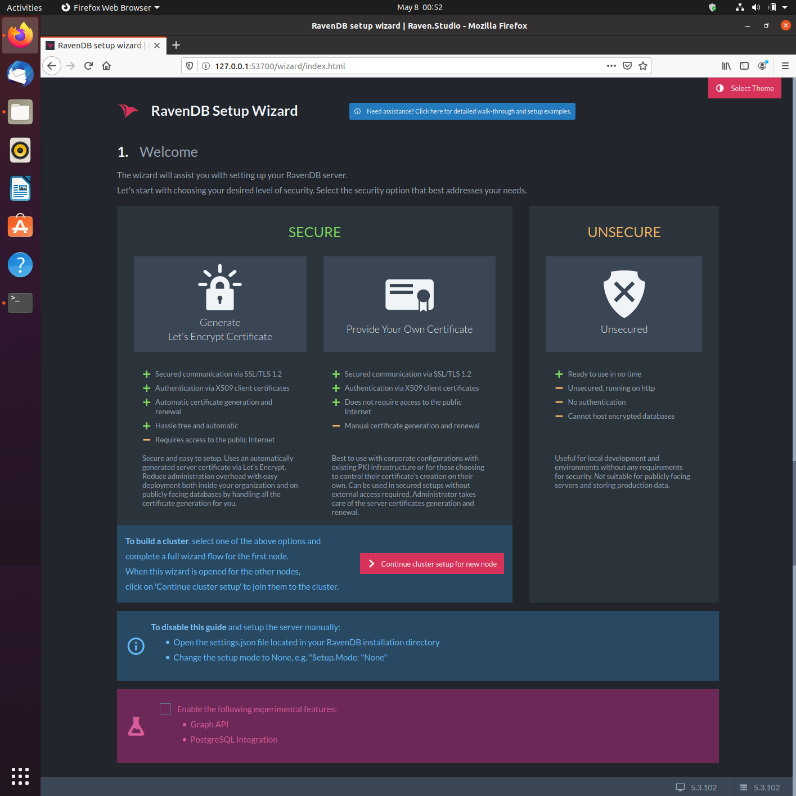Click 'Ready to use in no time'
The image size is (796, 796).
tap(604, 374)
